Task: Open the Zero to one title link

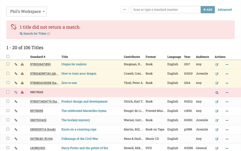Action: (69, 83)
